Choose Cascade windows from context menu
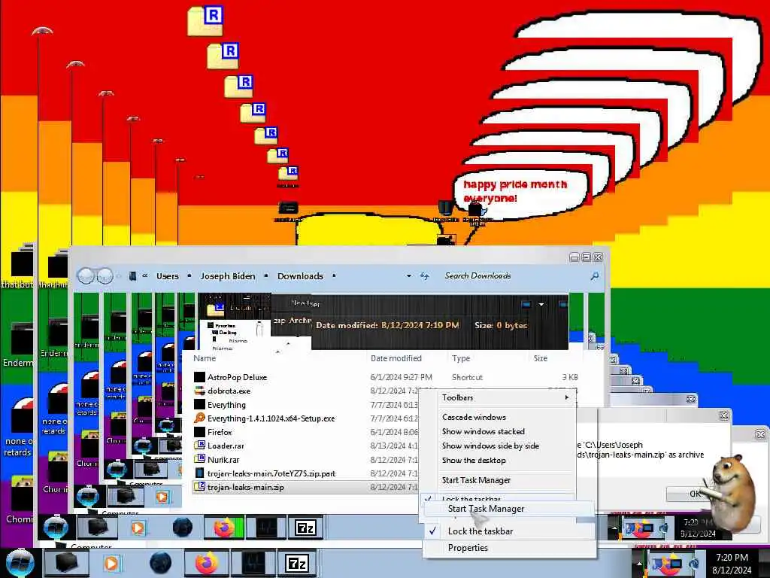 pyautogui.click(x=474, y=417)
